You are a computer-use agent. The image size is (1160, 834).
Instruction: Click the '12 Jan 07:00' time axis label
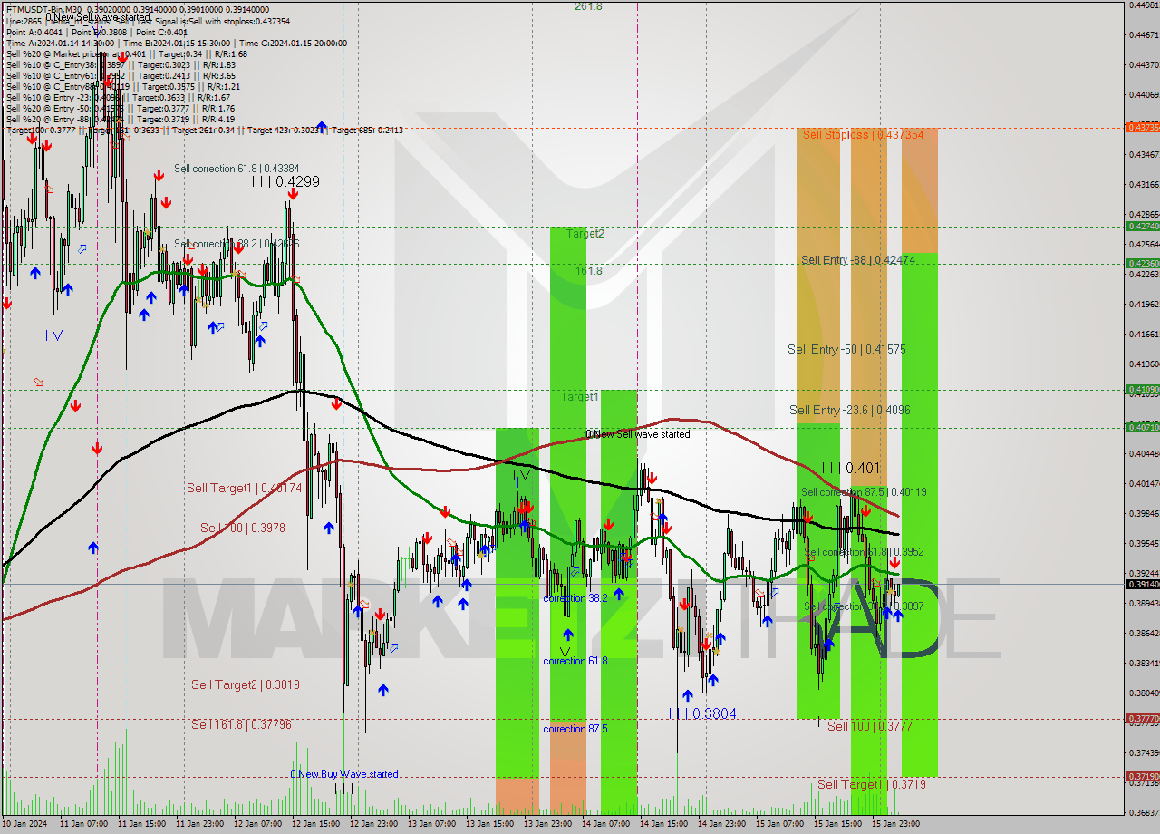pos(256,824)
